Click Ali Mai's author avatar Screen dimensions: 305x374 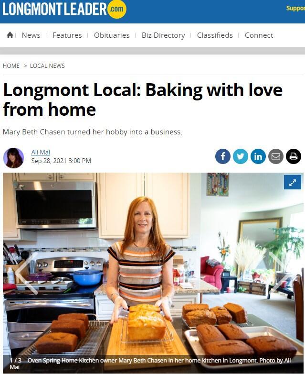[x=13, y=158]
